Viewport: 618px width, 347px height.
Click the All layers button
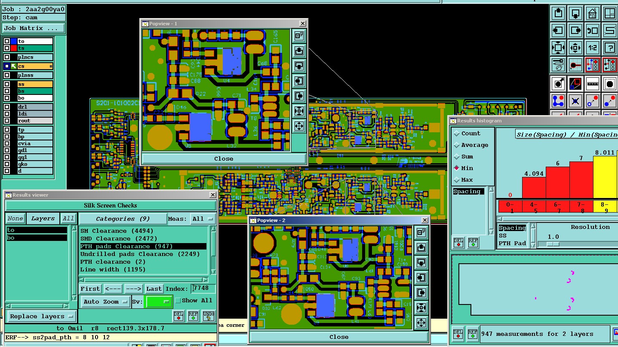point(68,219)
